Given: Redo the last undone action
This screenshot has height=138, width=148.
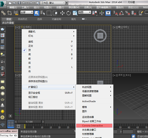Looking at the screenshot, I should pos(31,3).
